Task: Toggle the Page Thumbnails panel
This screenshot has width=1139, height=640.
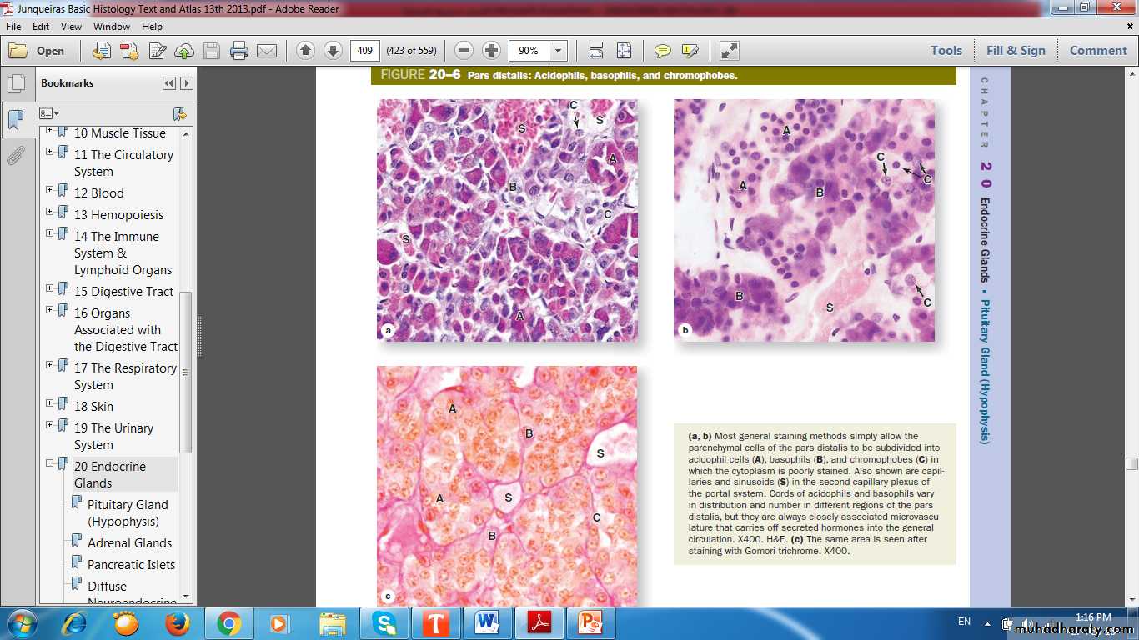Action: [x=16, y=84]
